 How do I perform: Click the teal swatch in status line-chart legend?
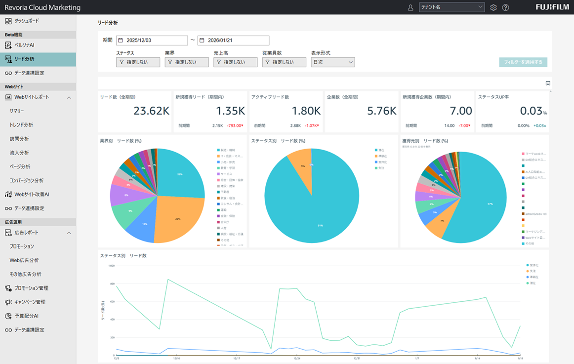point(528,265)
